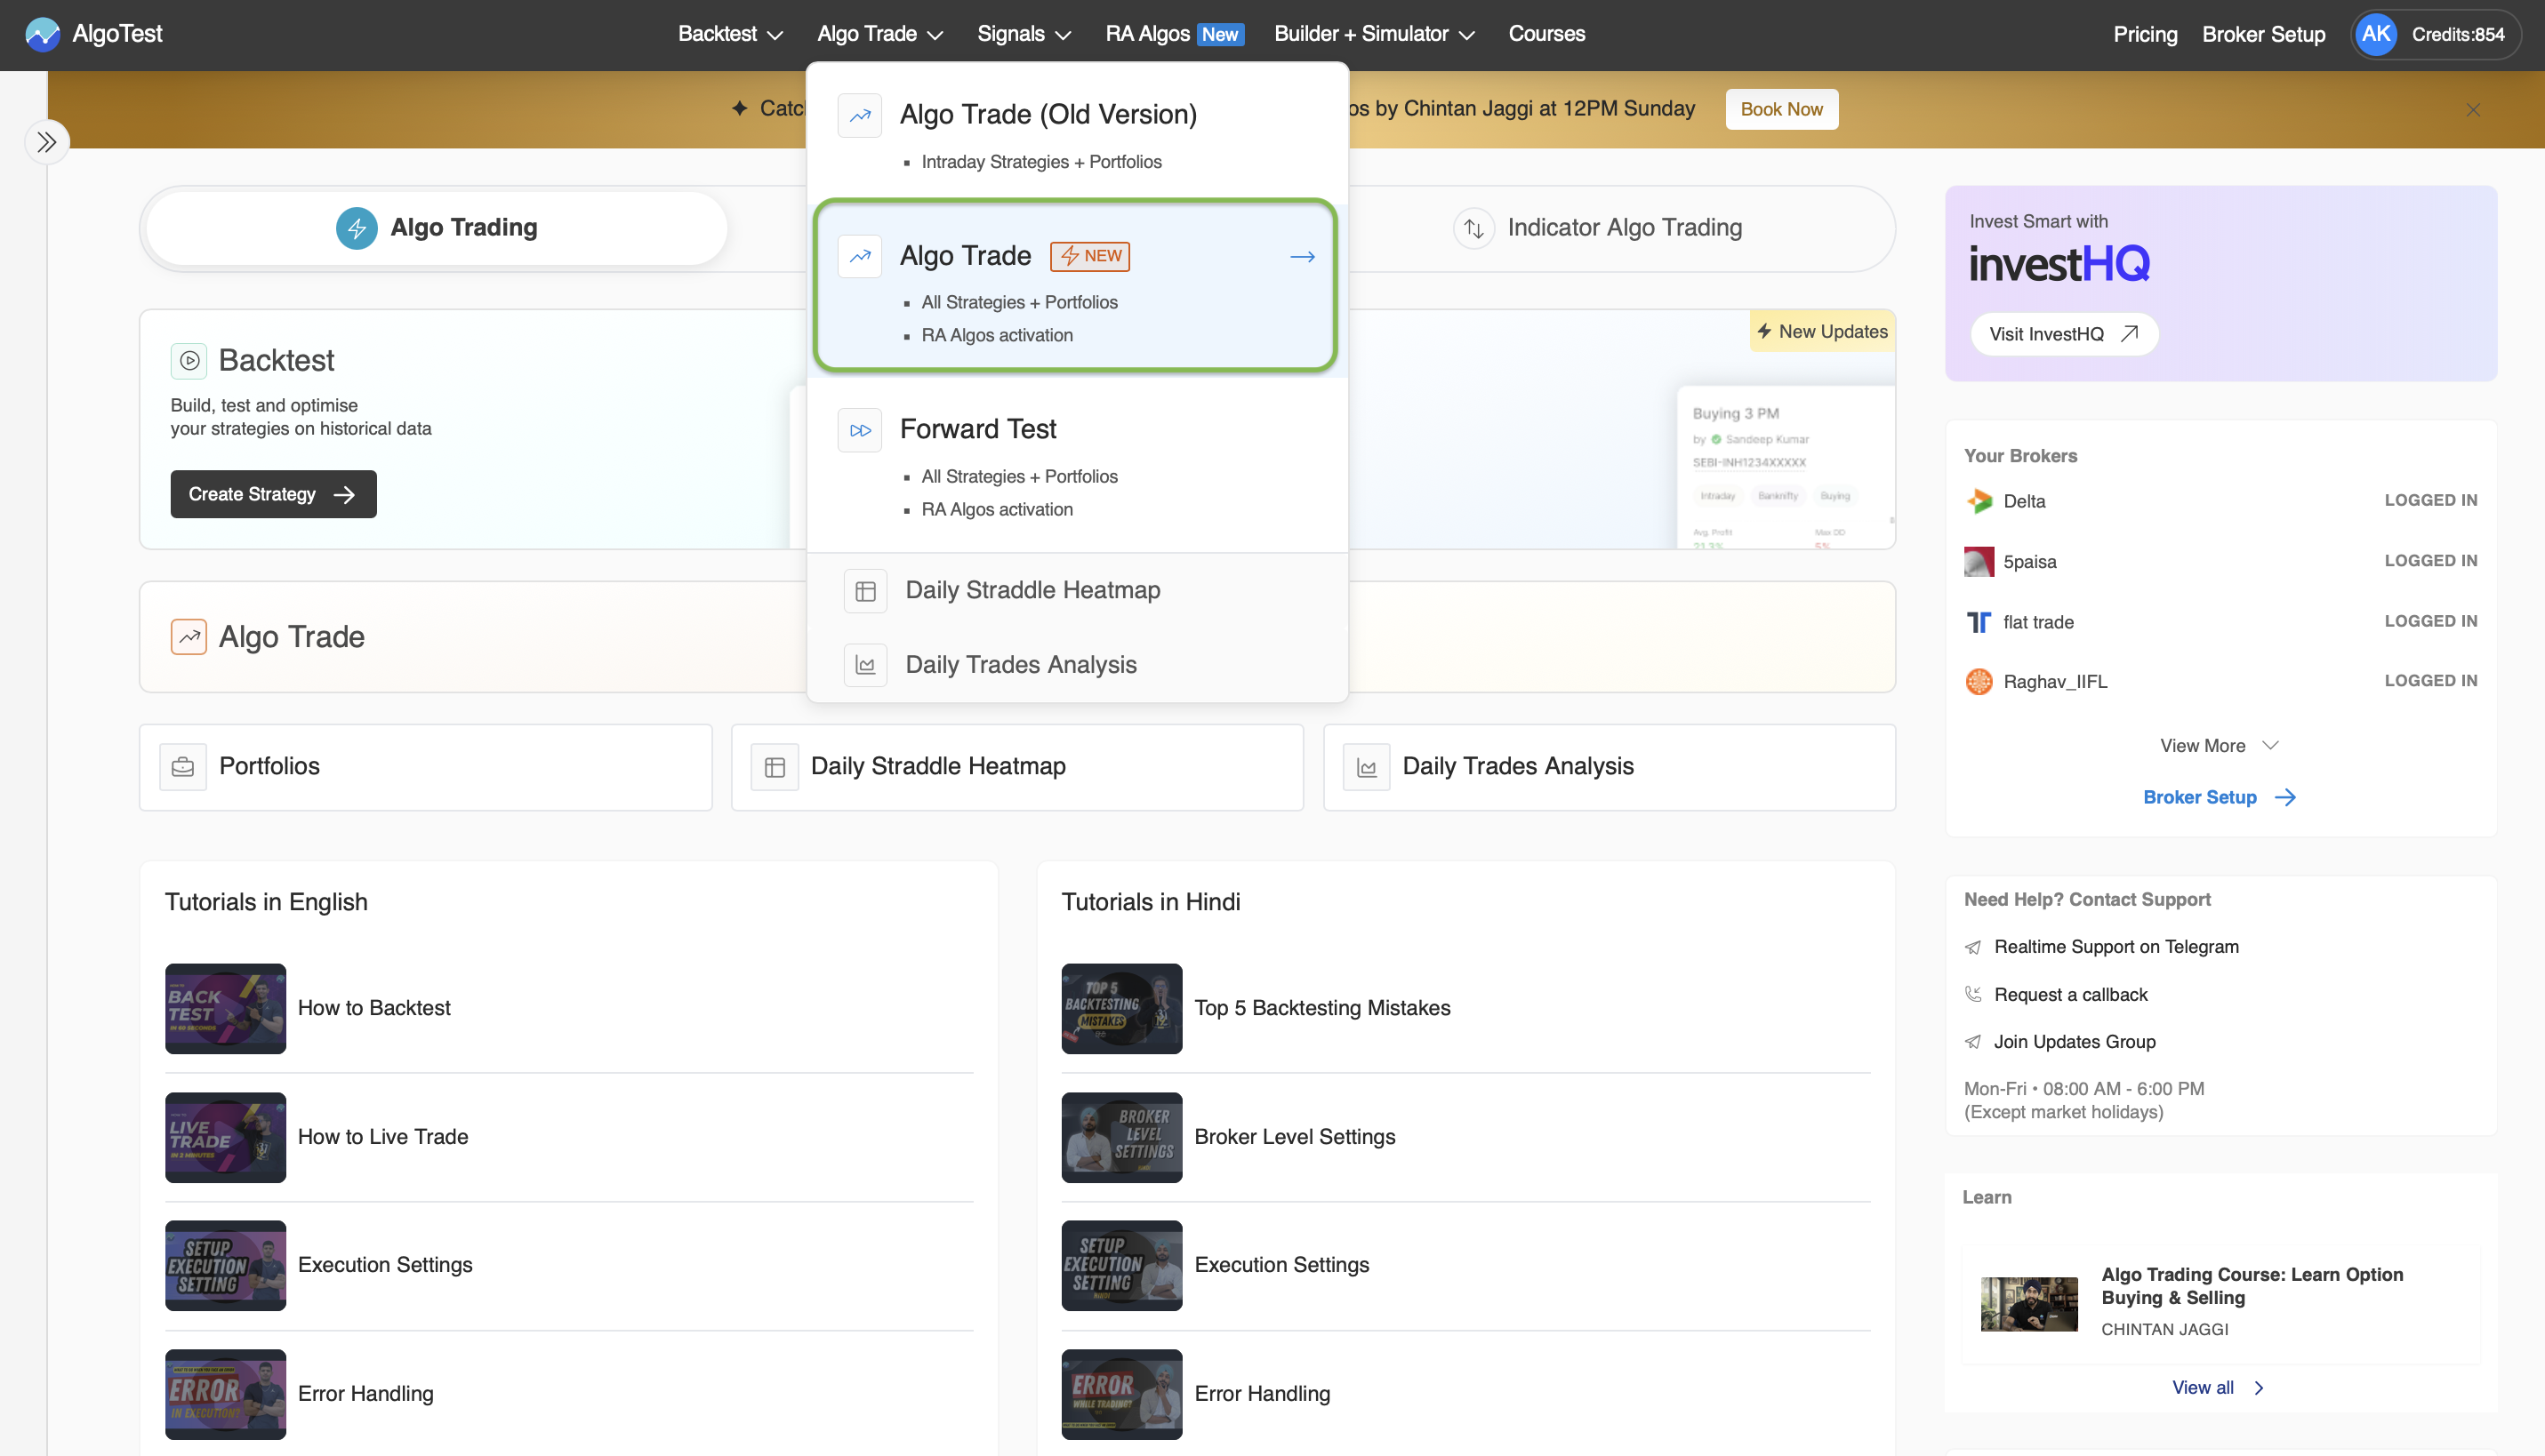This screenshot has height=1456, width=2545.
Task: Click the arrow on Algo Trade NEW item
Action: tap(1303, 257)
